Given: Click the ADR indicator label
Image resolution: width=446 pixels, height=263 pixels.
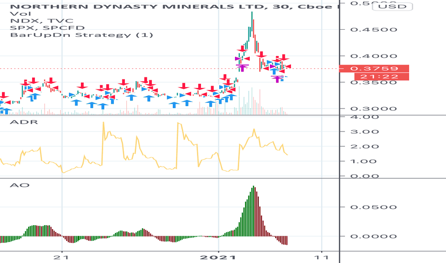Looking at the screenshot, I should pos(24,122).
